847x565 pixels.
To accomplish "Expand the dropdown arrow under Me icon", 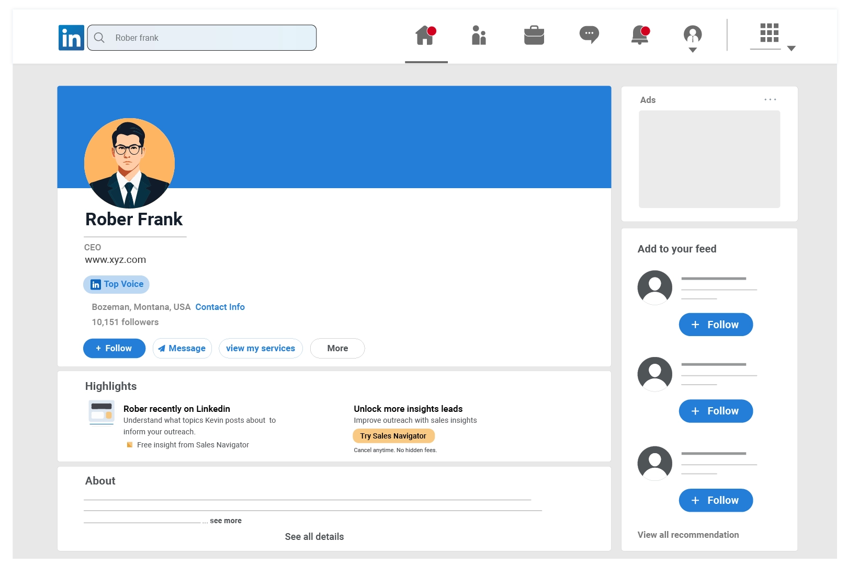I will click(692, 50).
